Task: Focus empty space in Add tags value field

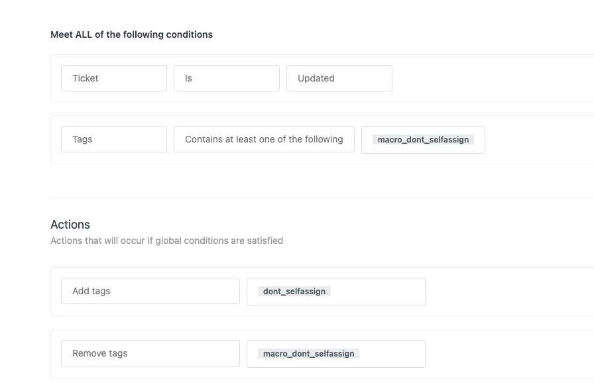Action: (385, 292)
